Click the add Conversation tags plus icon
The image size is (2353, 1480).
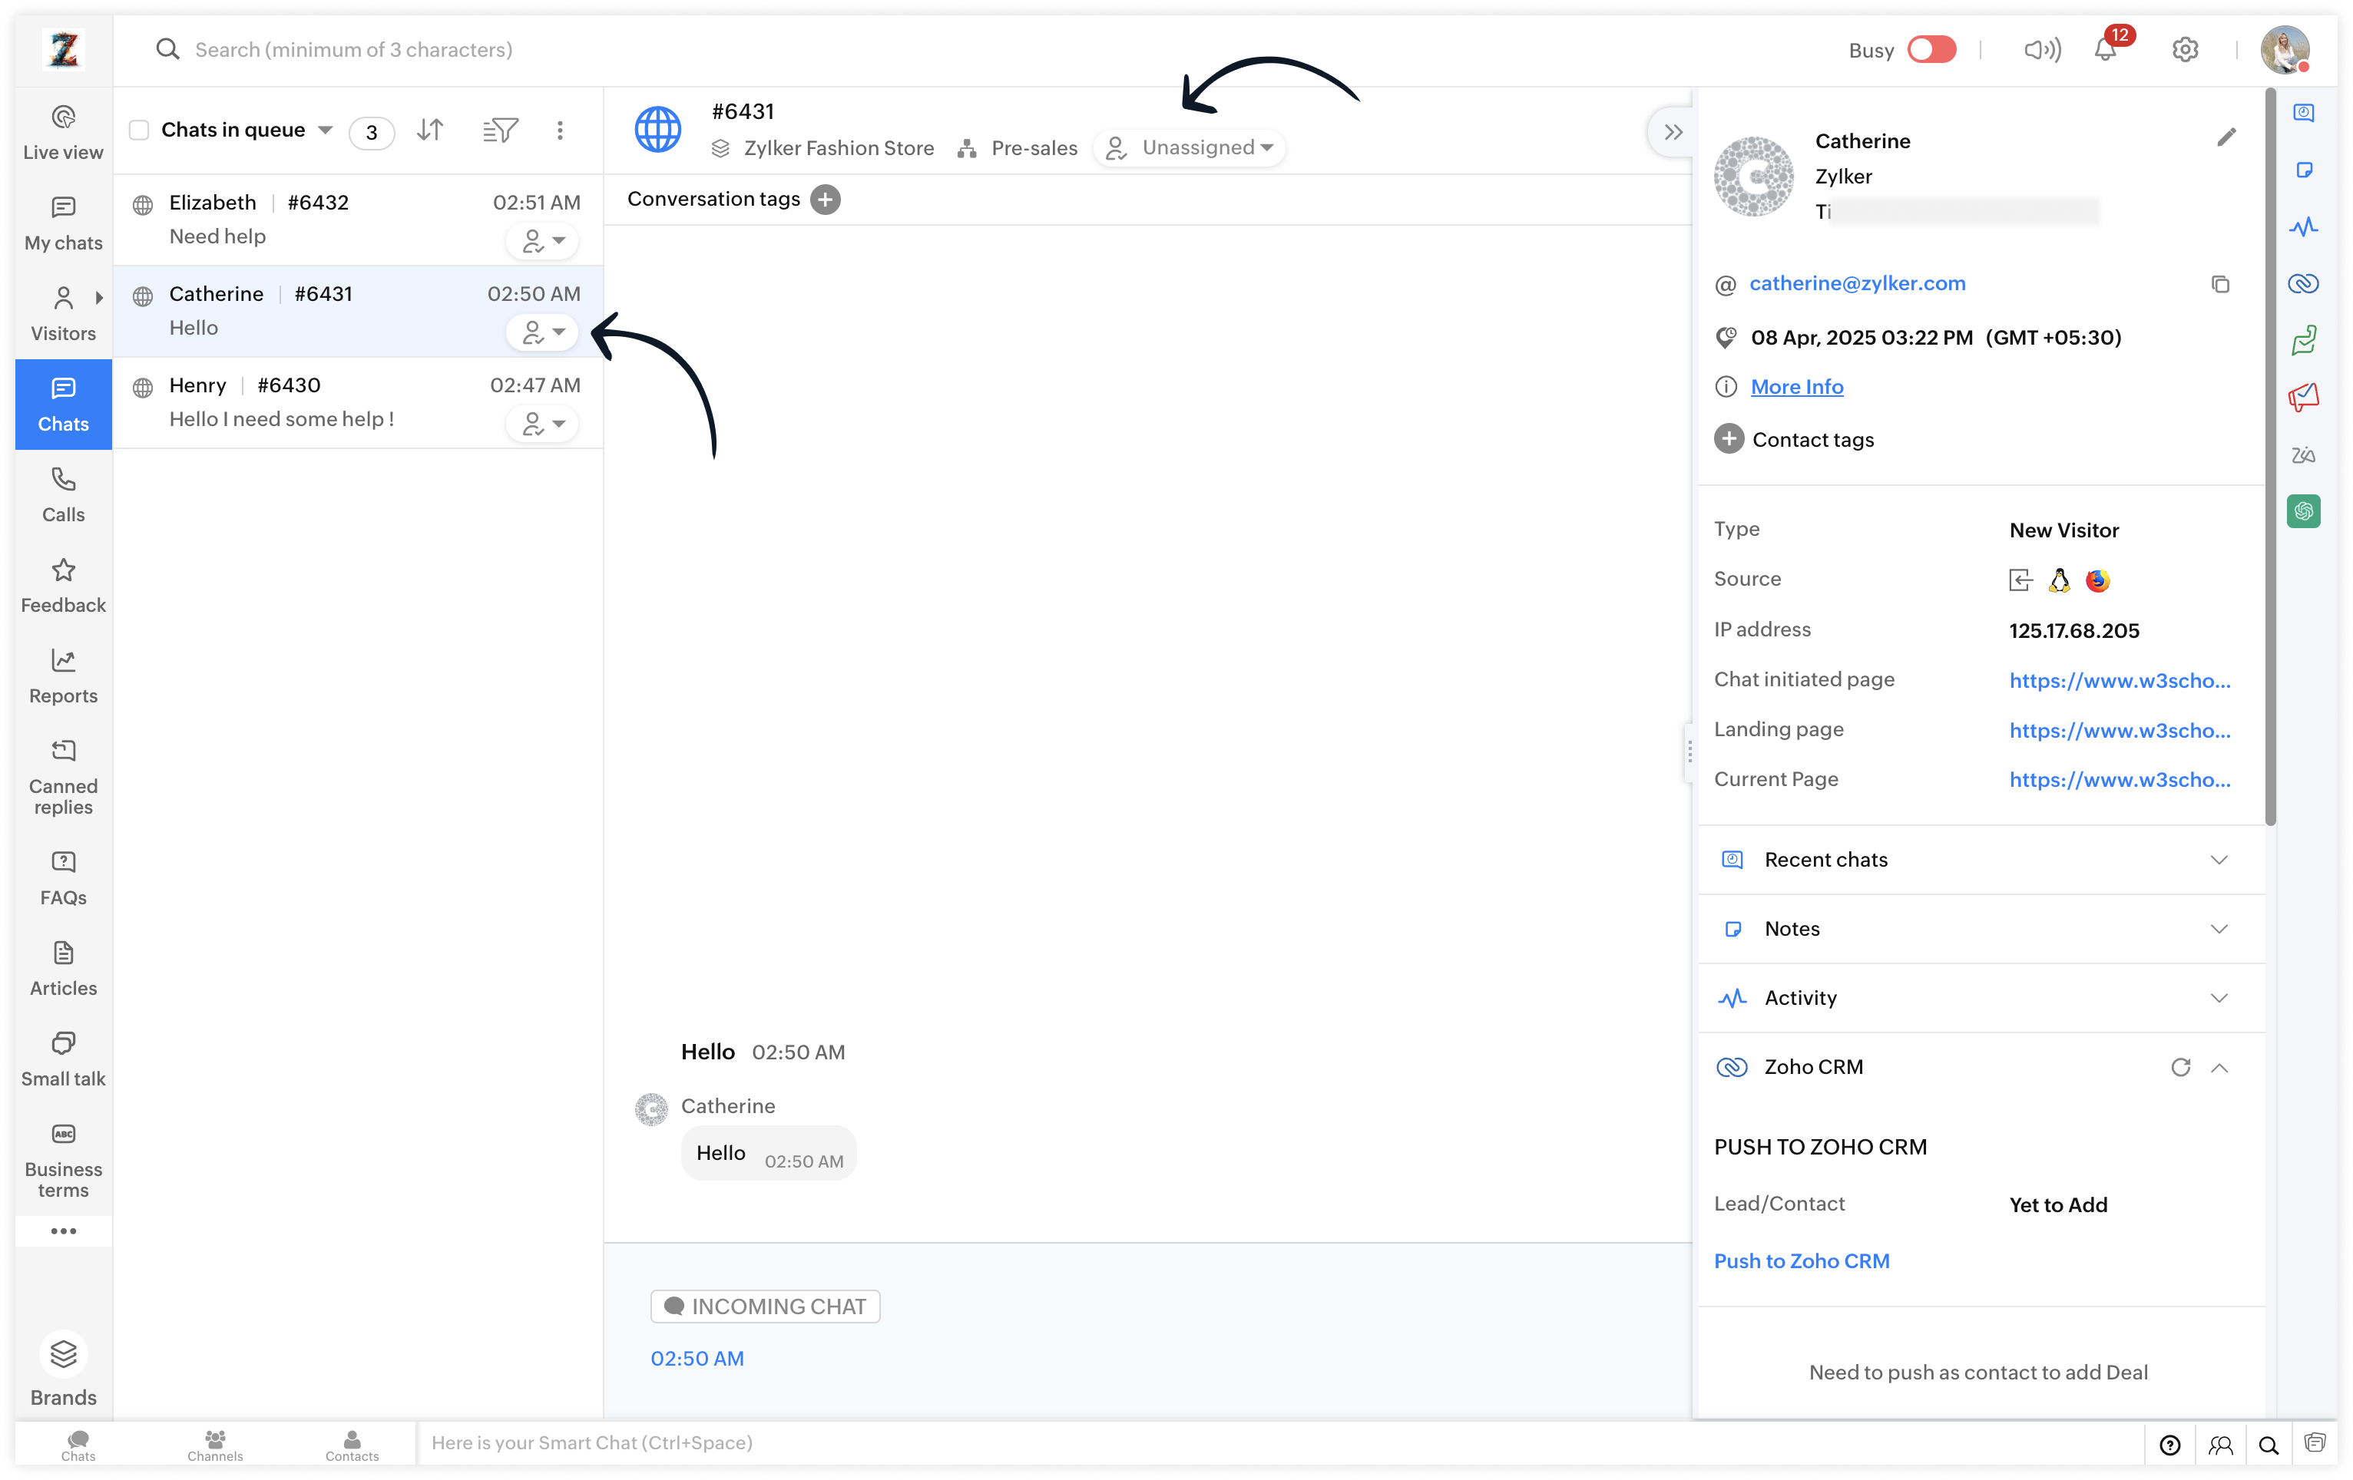tap(826, 200)
